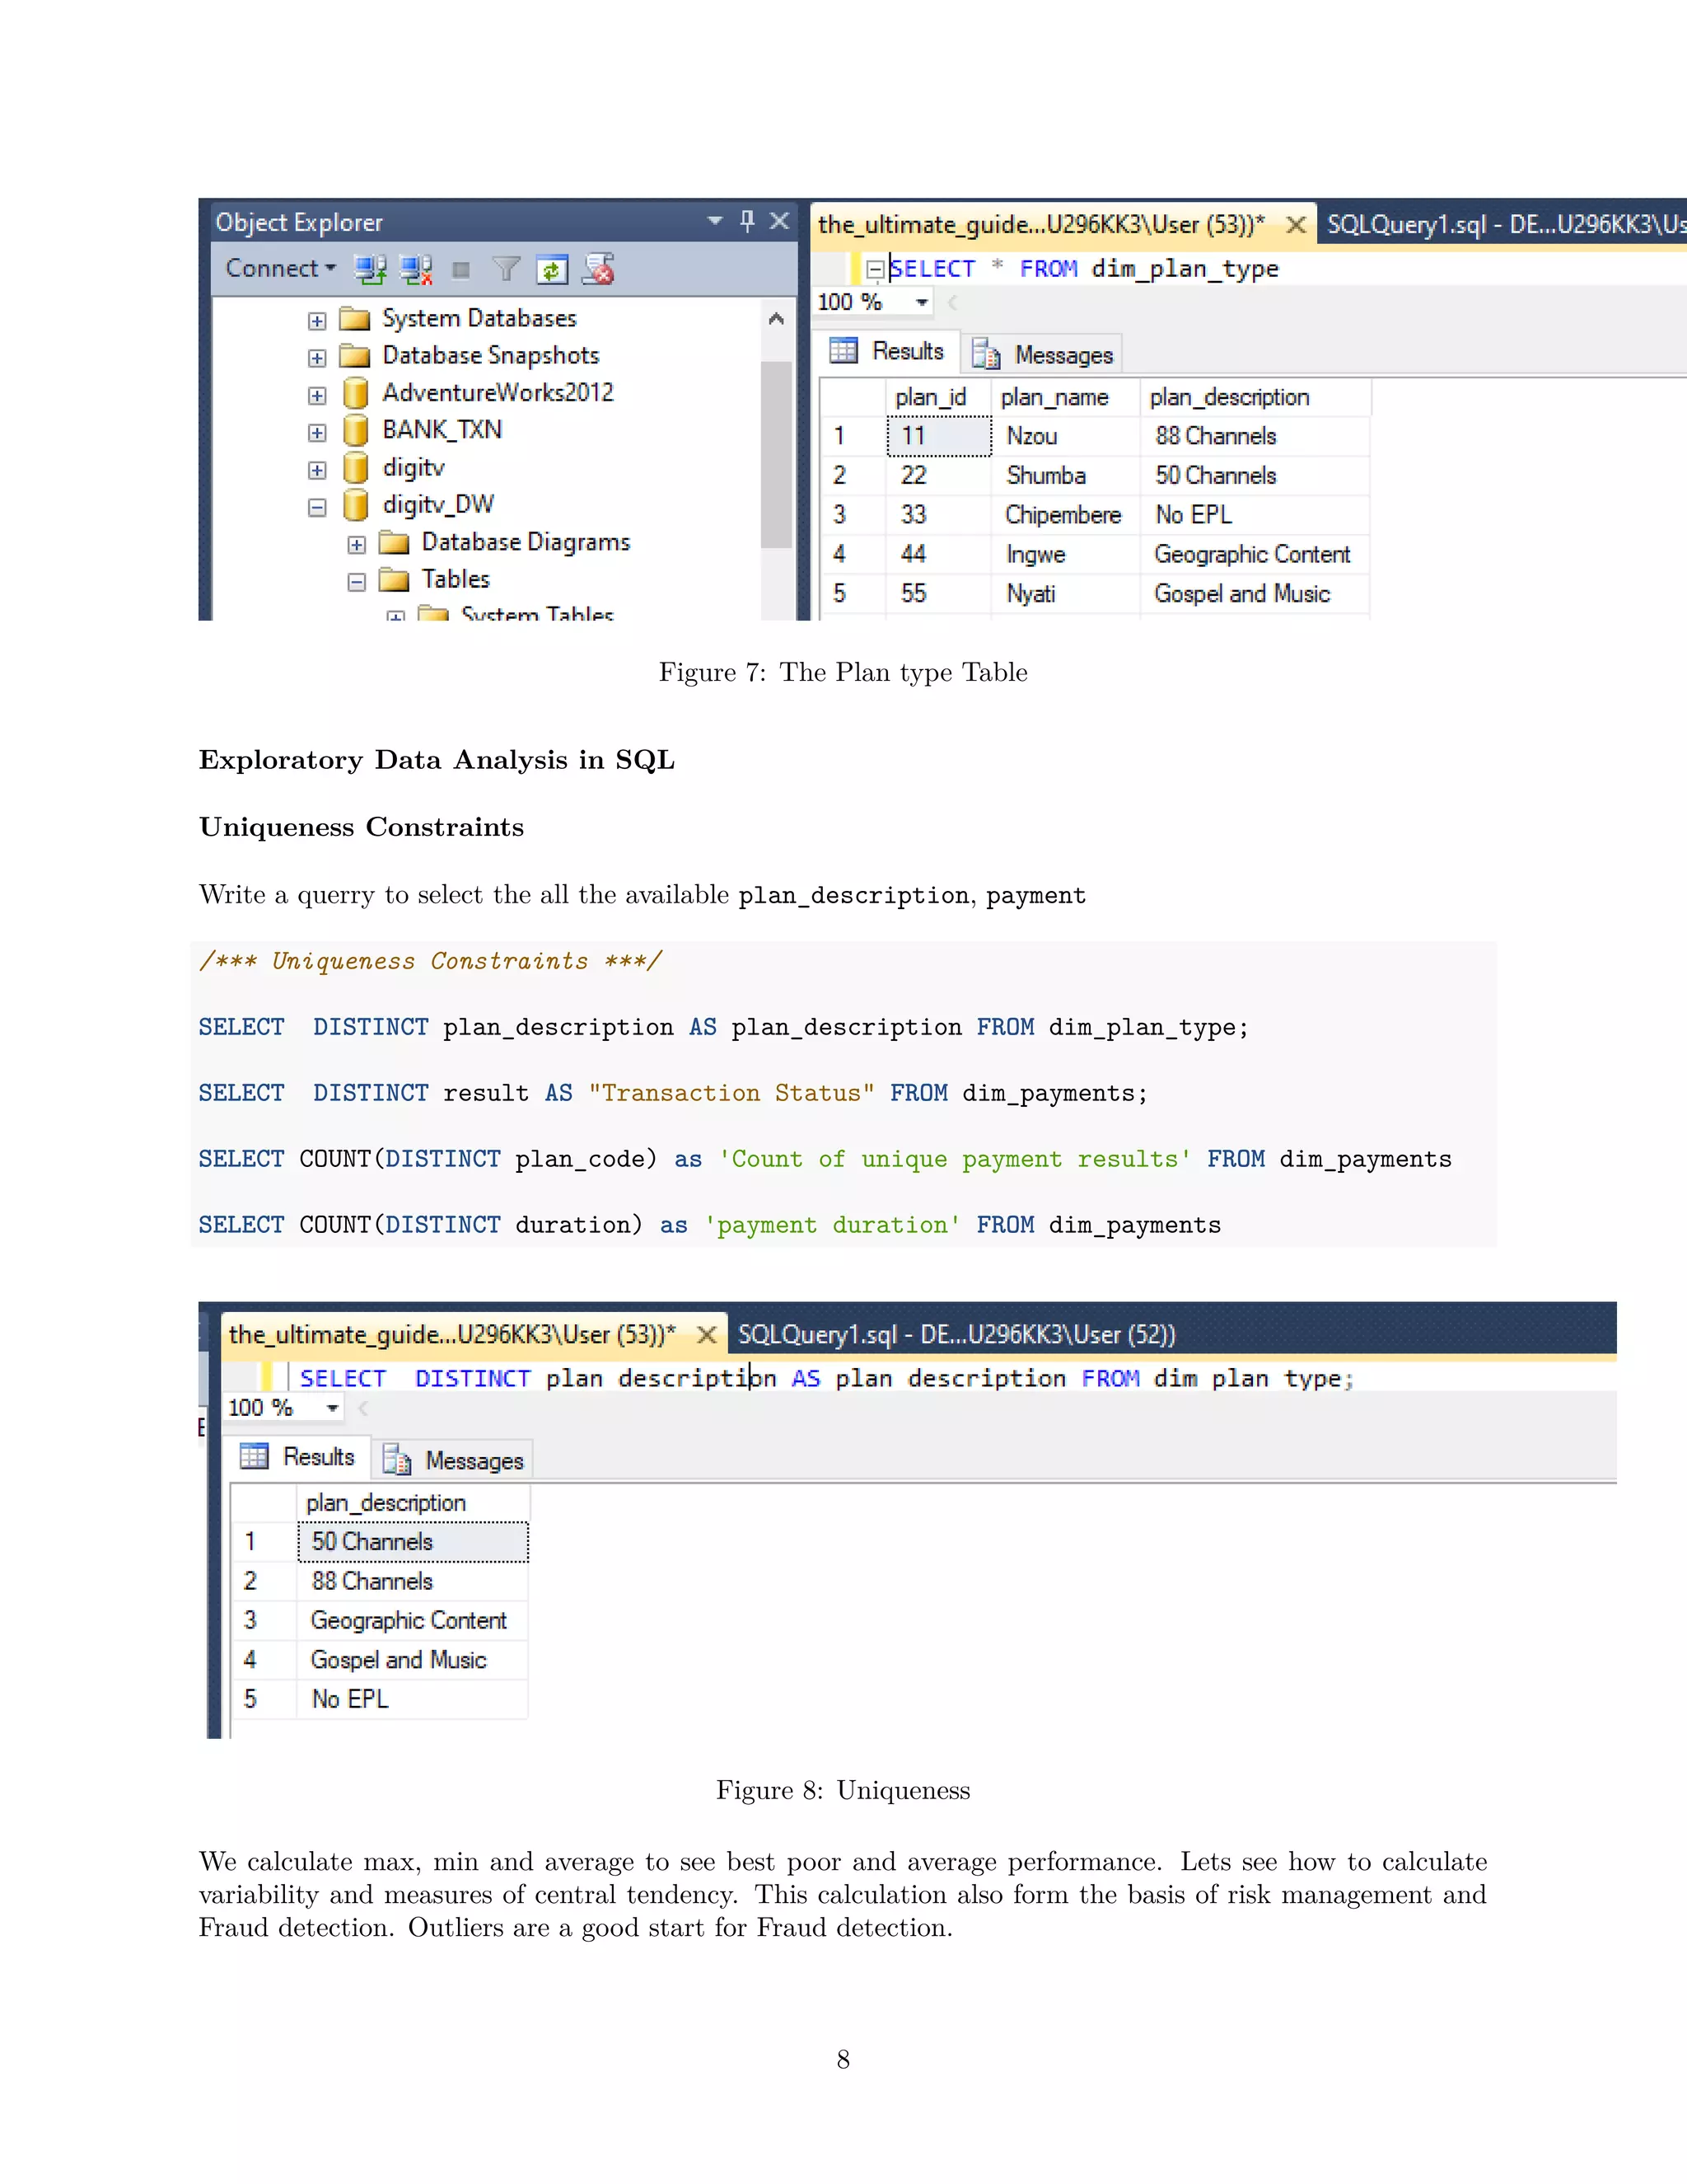The width and height of the screenshot is (1687, 2184).
Task: Select the Shumba plan_name cell
Action: click(1065, 476)
